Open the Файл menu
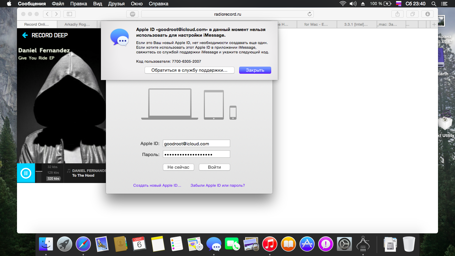Viewport: 455px width, 256px height. pyautogui.click(x=58, y=4)
